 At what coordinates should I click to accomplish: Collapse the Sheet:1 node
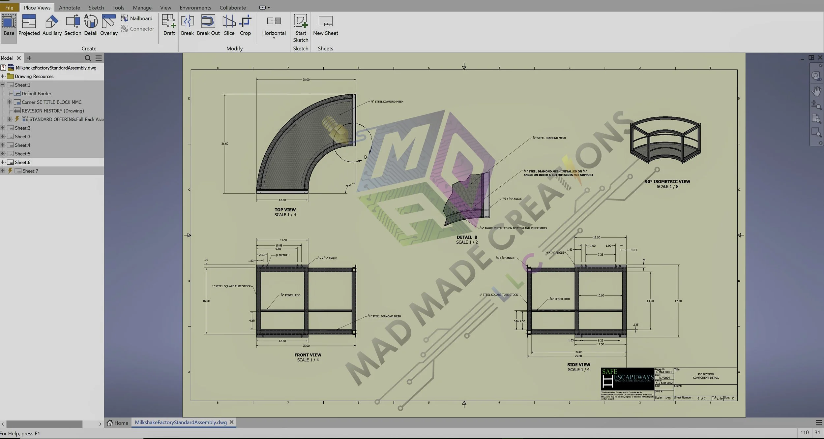(3, 85)
